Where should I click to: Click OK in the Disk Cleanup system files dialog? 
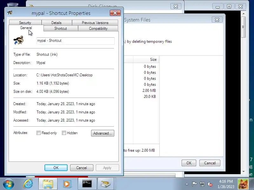click(189, 163)
